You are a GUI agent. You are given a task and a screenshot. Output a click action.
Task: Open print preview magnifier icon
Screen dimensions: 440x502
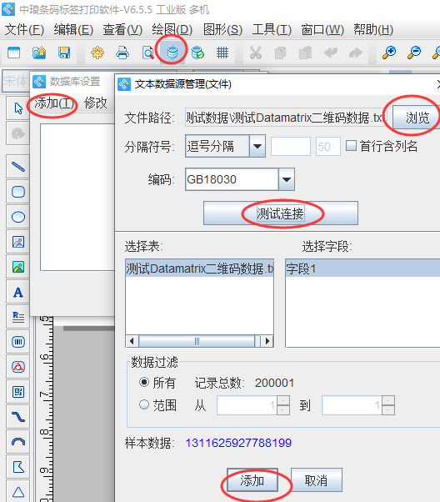point(147,53)
